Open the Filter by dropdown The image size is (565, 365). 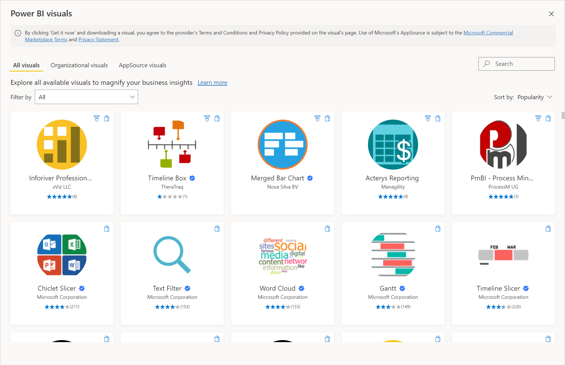click(x=86, y=97)
